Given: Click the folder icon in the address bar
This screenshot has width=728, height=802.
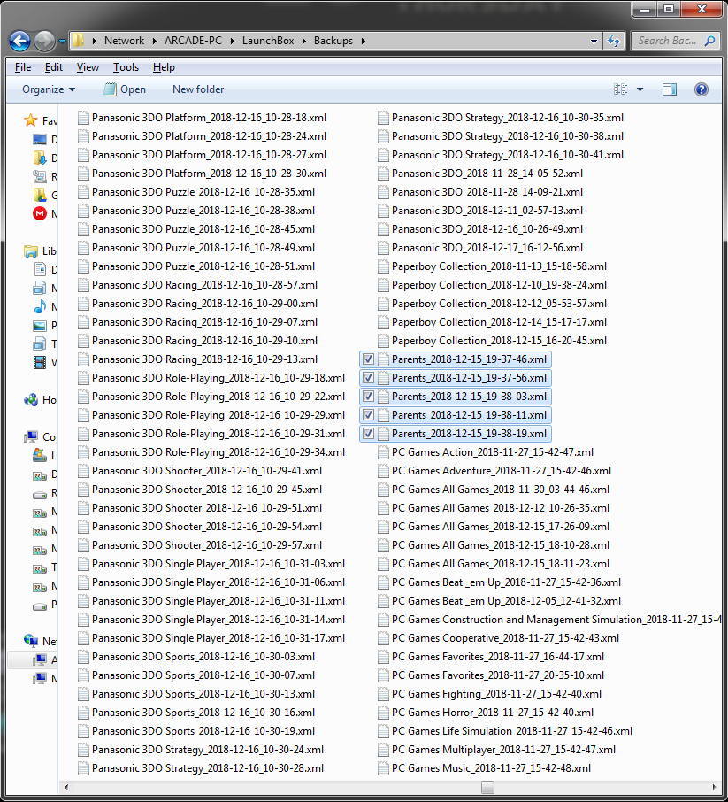Looking at the screenshot, I should pyautogui.click(x=78, y=41).
